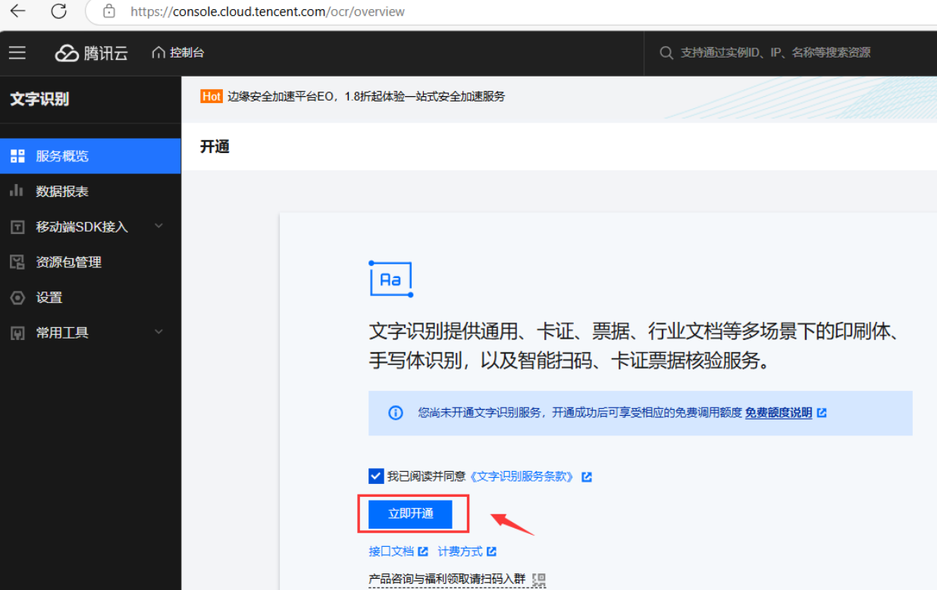Viewport: 937px width, 590px height.
Task: Open 服务概览 in the sidebar
Action: [x=90, y=156]
